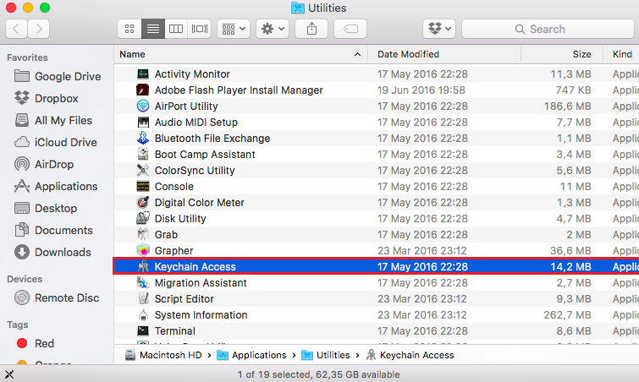The width and height of the screenshot is (639, 382).
Task: Click the Activity Monitor app icon
Action: pyautogui.click(x=143, y=74)
